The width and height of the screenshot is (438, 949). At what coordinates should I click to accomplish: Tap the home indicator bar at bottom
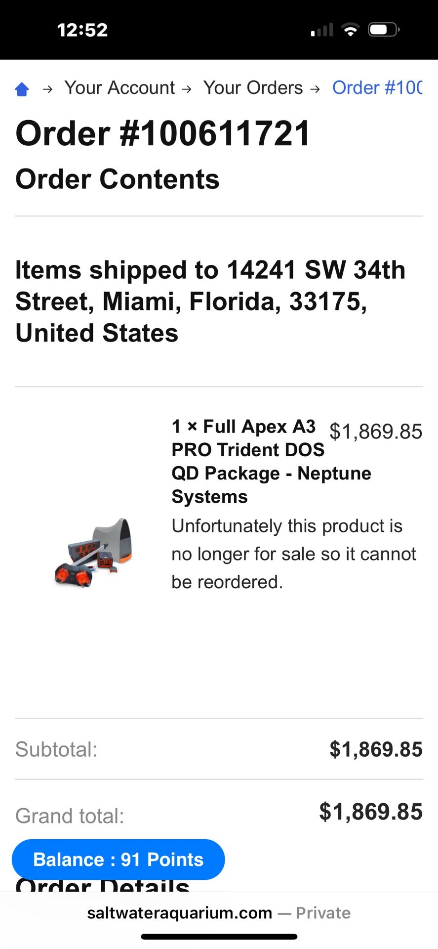pyautogui.click(x=219, y=937)
